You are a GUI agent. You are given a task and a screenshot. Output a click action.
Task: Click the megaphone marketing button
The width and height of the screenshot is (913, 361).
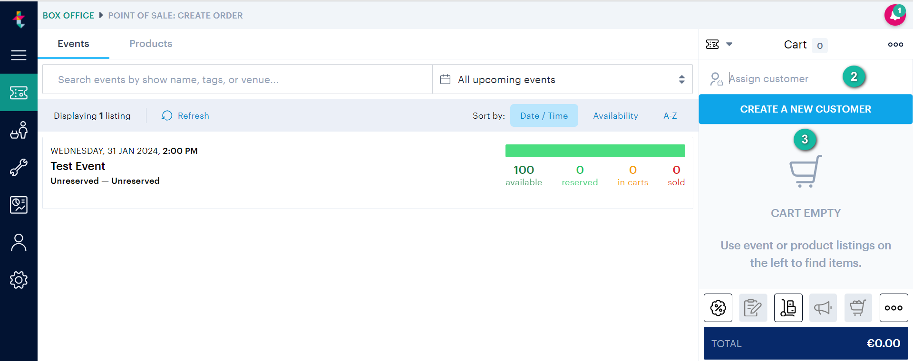[x=823, y=308]
